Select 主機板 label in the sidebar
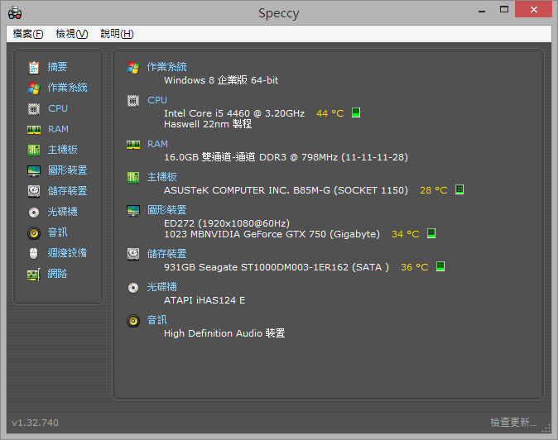Screen dimensions: 558x440 pyautogui.click(x=63, y=150)
